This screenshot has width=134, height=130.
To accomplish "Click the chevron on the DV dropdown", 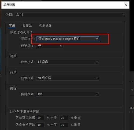I will point(97,94).
